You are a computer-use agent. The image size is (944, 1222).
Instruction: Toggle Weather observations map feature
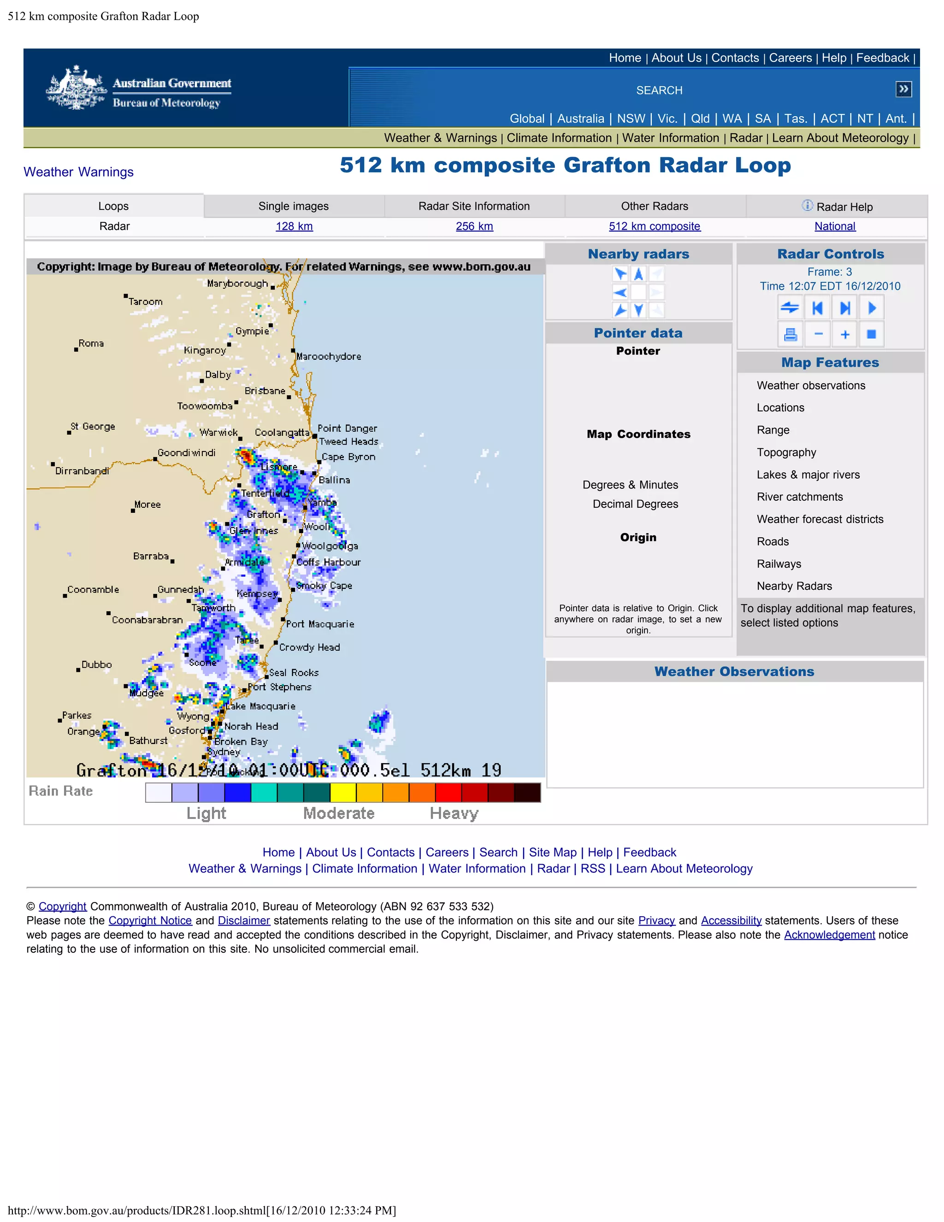(x=810, y=386)
